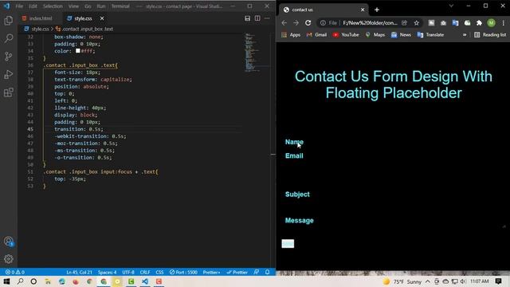Go back in Chrome

click(284, 23)
